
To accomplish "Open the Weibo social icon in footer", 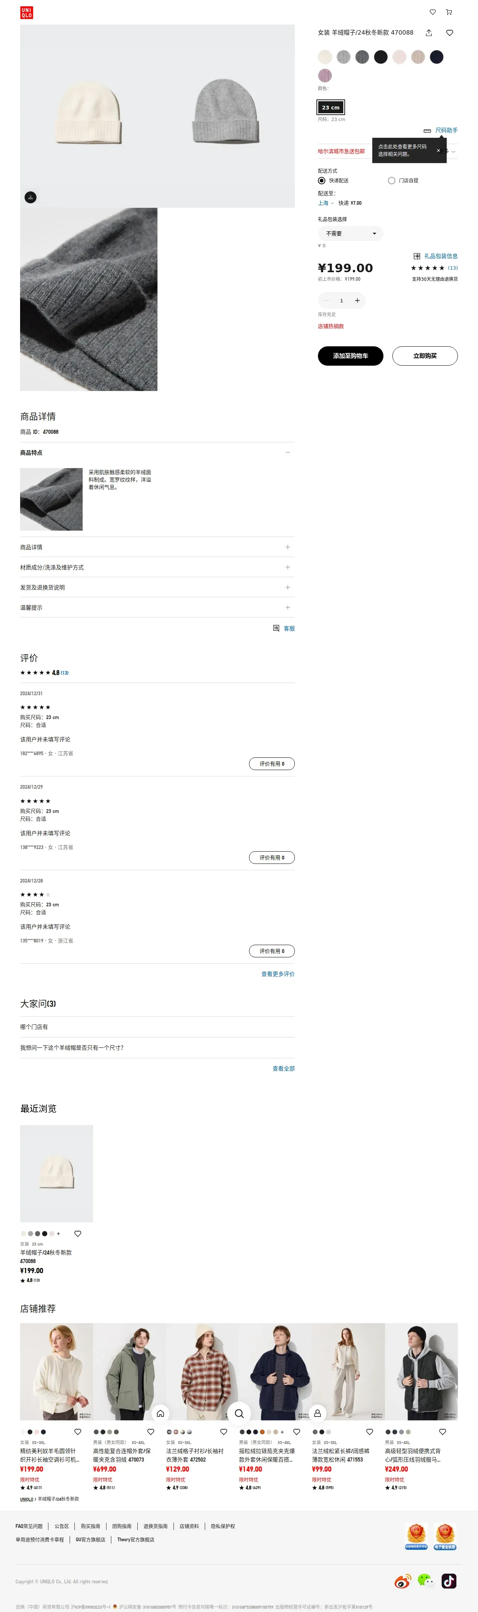I will pos(403,1581).
